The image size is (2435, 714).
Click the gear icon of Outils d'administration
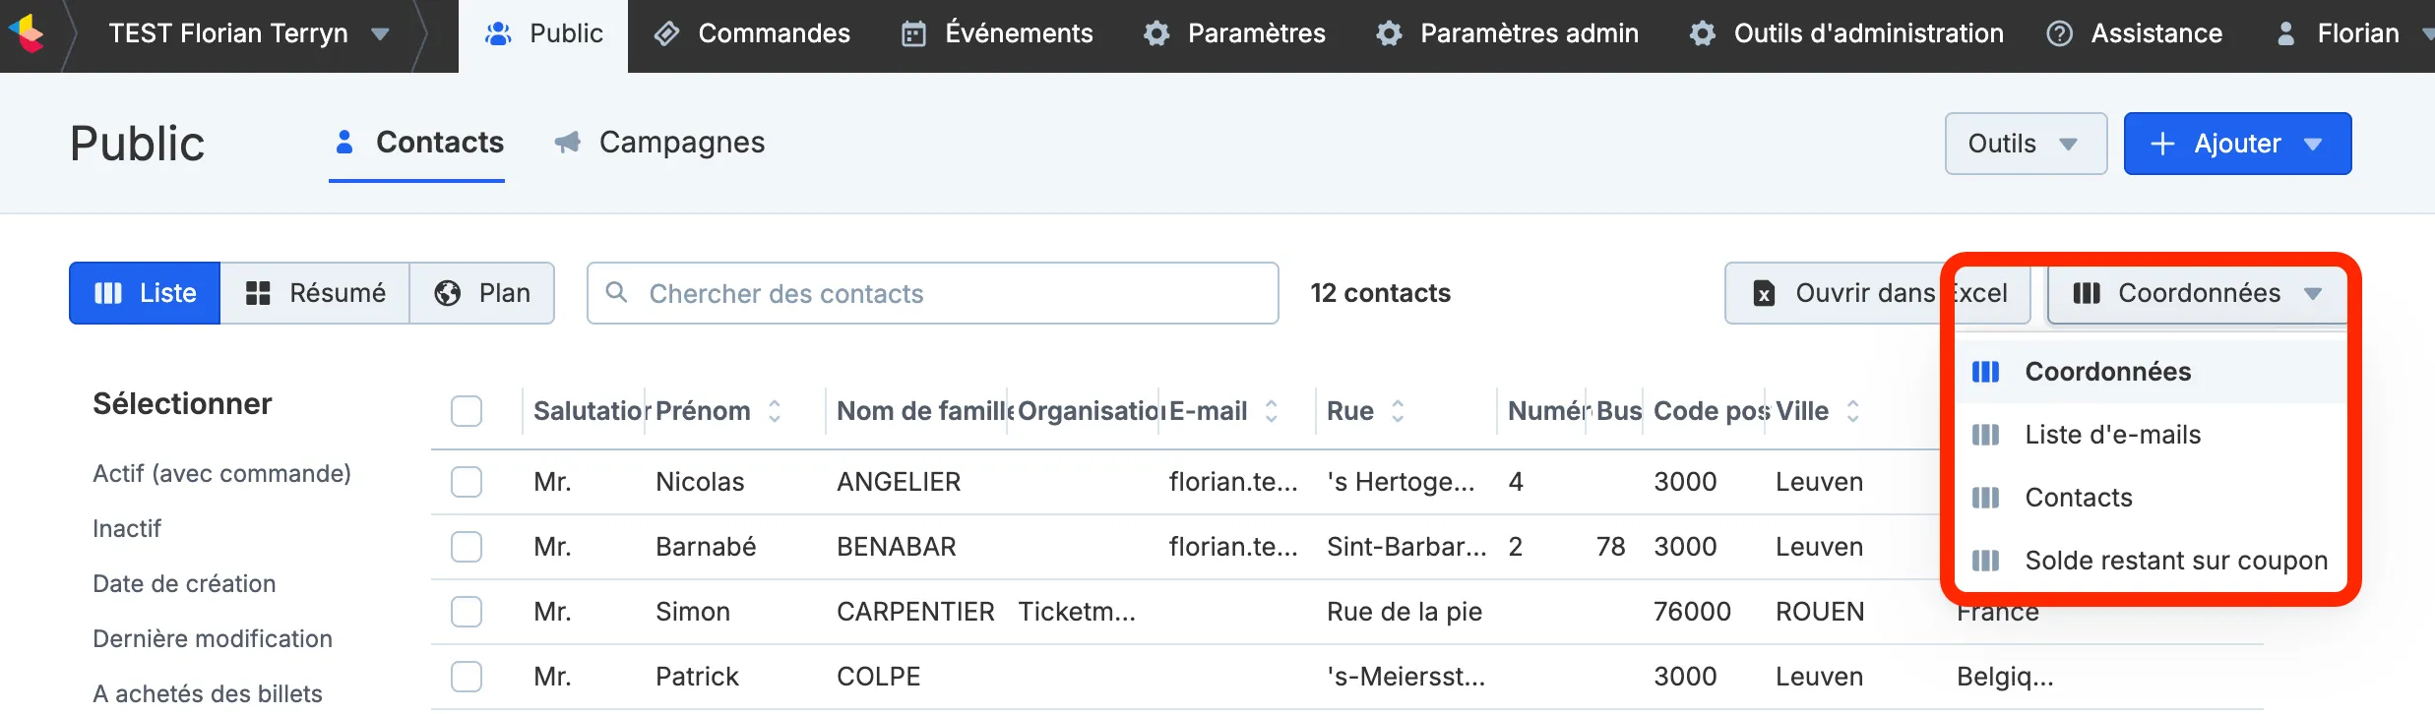click(1703, 33)
